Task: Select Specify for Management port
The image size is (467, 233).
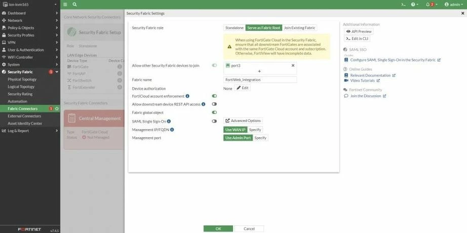Action: [260, 138]
